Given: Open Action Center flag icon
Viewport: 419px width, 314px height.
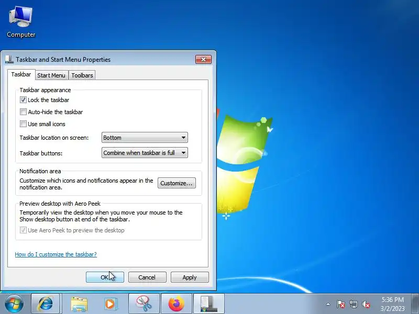Looking at the screenshot, I should (x=341, y=304).
